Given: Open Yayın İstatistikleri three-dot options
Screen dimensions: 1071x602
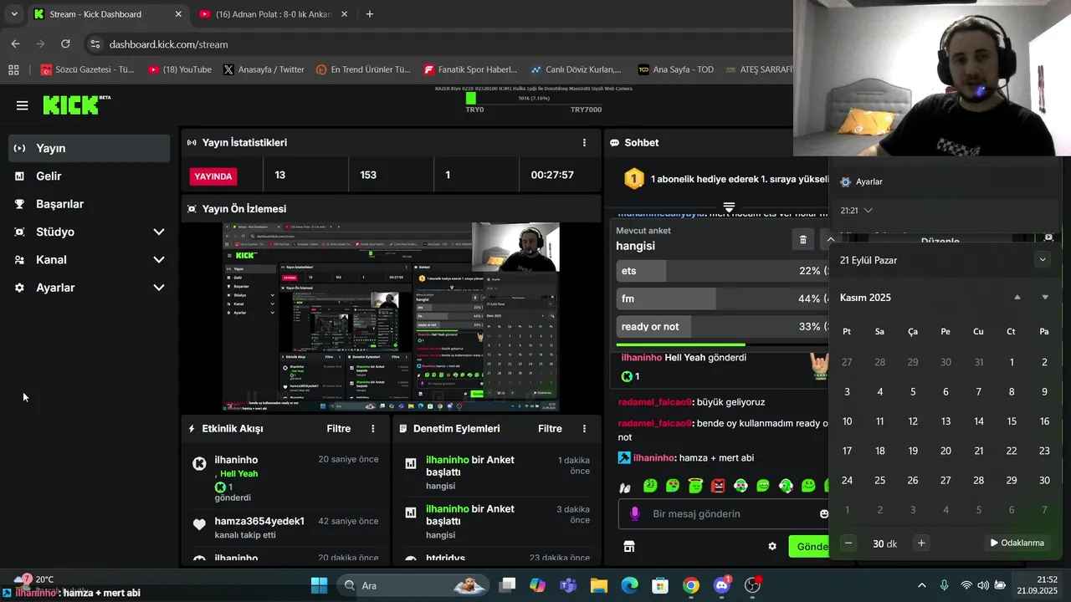Looking at the screenshot, I should pyautogui.click(x=584, y=143).
